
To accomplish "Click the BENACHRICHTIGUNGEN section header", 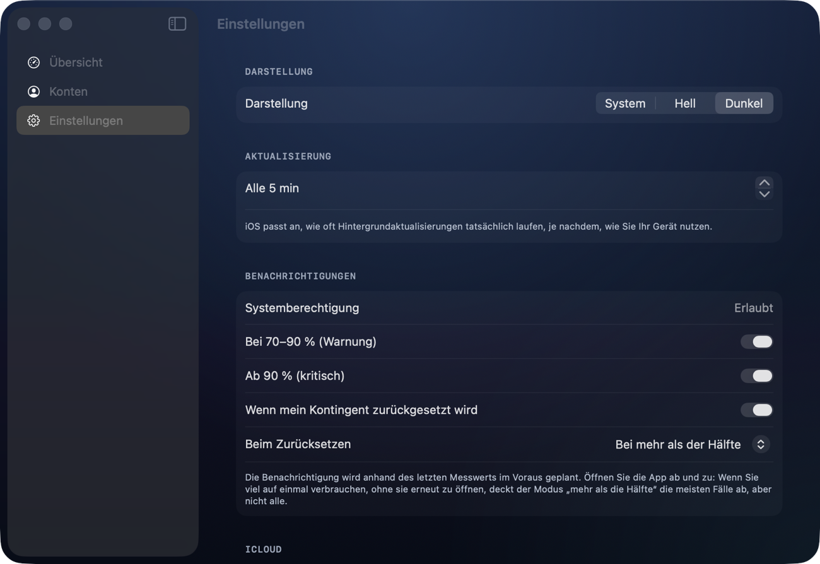I will (x=300, y=276).
